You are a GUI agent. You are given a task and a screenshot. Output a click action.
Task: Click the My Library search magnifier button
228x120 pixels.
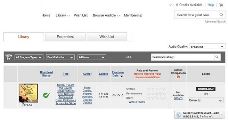(x=217, y=57)
